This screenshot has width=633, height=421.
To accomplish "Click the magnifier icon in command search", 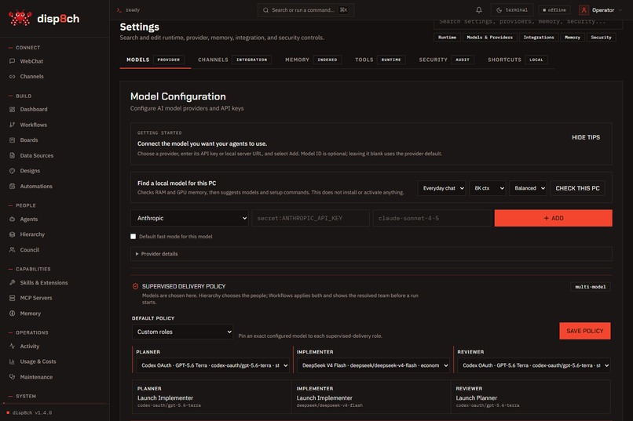I will click(265, 10).
